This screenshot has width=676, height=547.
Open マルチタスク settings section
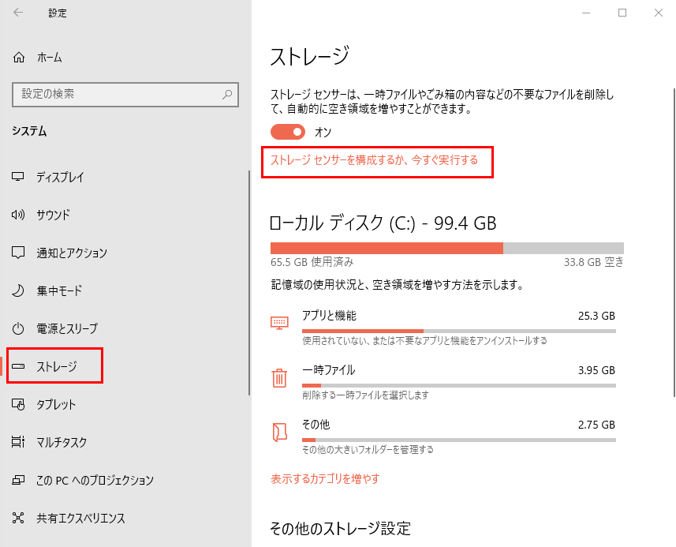[62, 442]
